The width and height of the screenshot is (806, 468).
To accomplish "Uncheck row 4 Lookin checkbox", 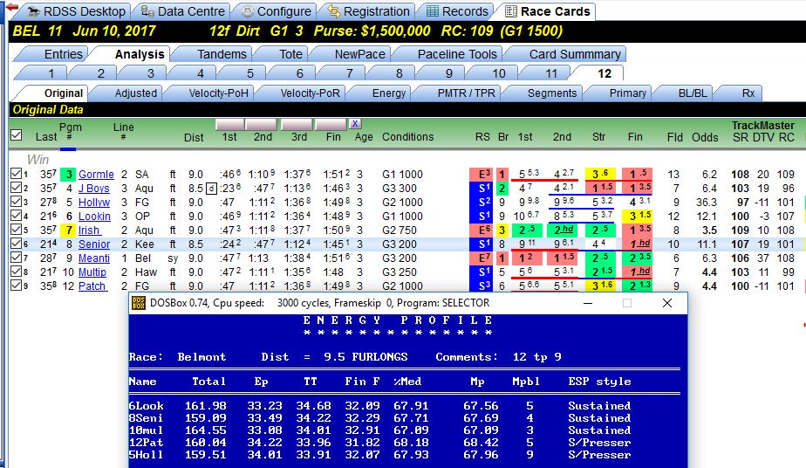I will point(16,216).
